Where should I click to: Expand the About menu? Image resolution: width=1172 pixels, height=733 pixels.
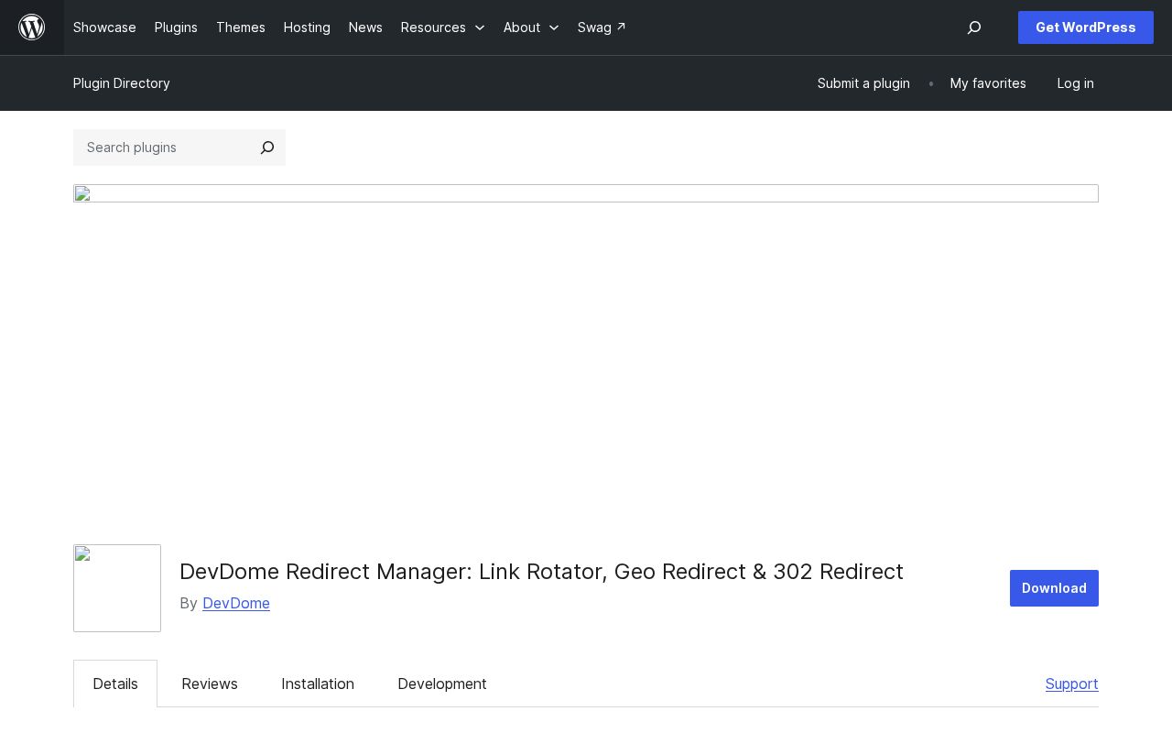[x=531, y=27]
